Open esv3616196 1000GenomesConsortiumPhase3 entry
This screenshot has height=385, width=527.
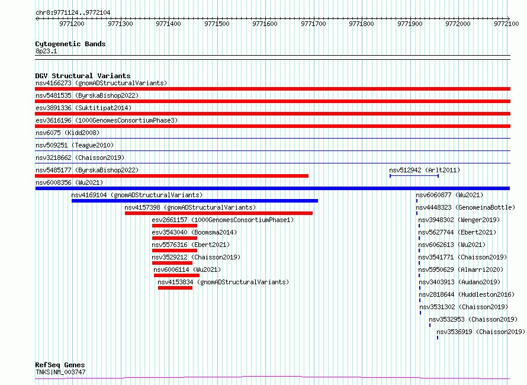[x=107, y=120]
